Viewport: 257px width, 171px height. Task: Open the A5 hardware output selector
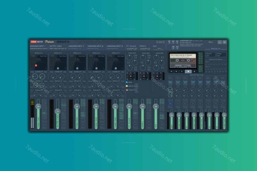click(177, 47)
